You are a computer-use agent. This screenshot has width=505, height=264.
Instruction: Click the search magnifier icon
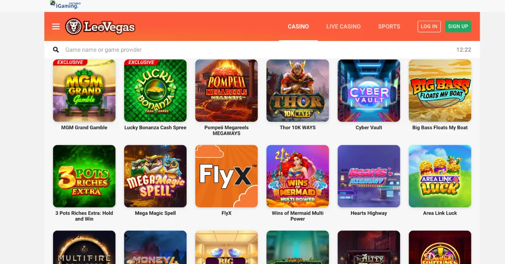56,50
